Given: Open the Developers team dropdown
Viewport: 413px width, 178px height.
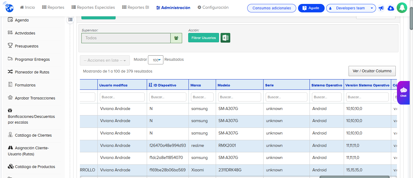Looking at the screenshot, I should coord(351,8).
